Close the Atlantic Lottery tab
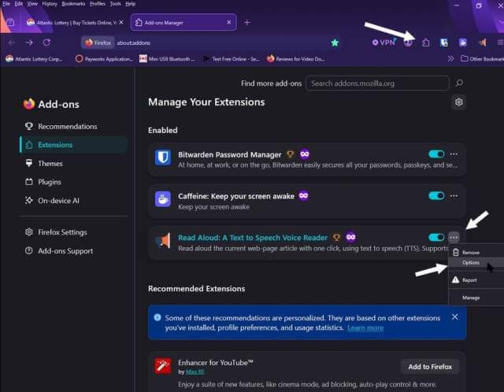 [x=121, y=22]
